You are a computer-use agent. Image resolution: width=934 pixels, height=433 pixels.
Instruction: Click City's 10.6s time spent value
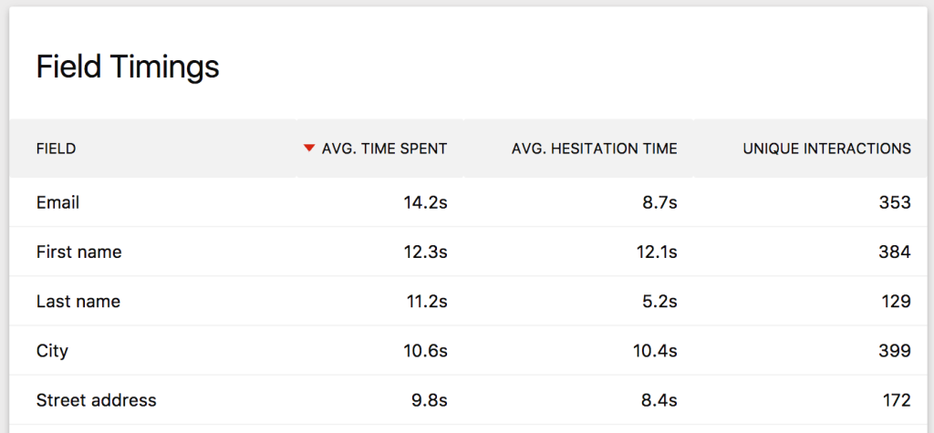425,350
